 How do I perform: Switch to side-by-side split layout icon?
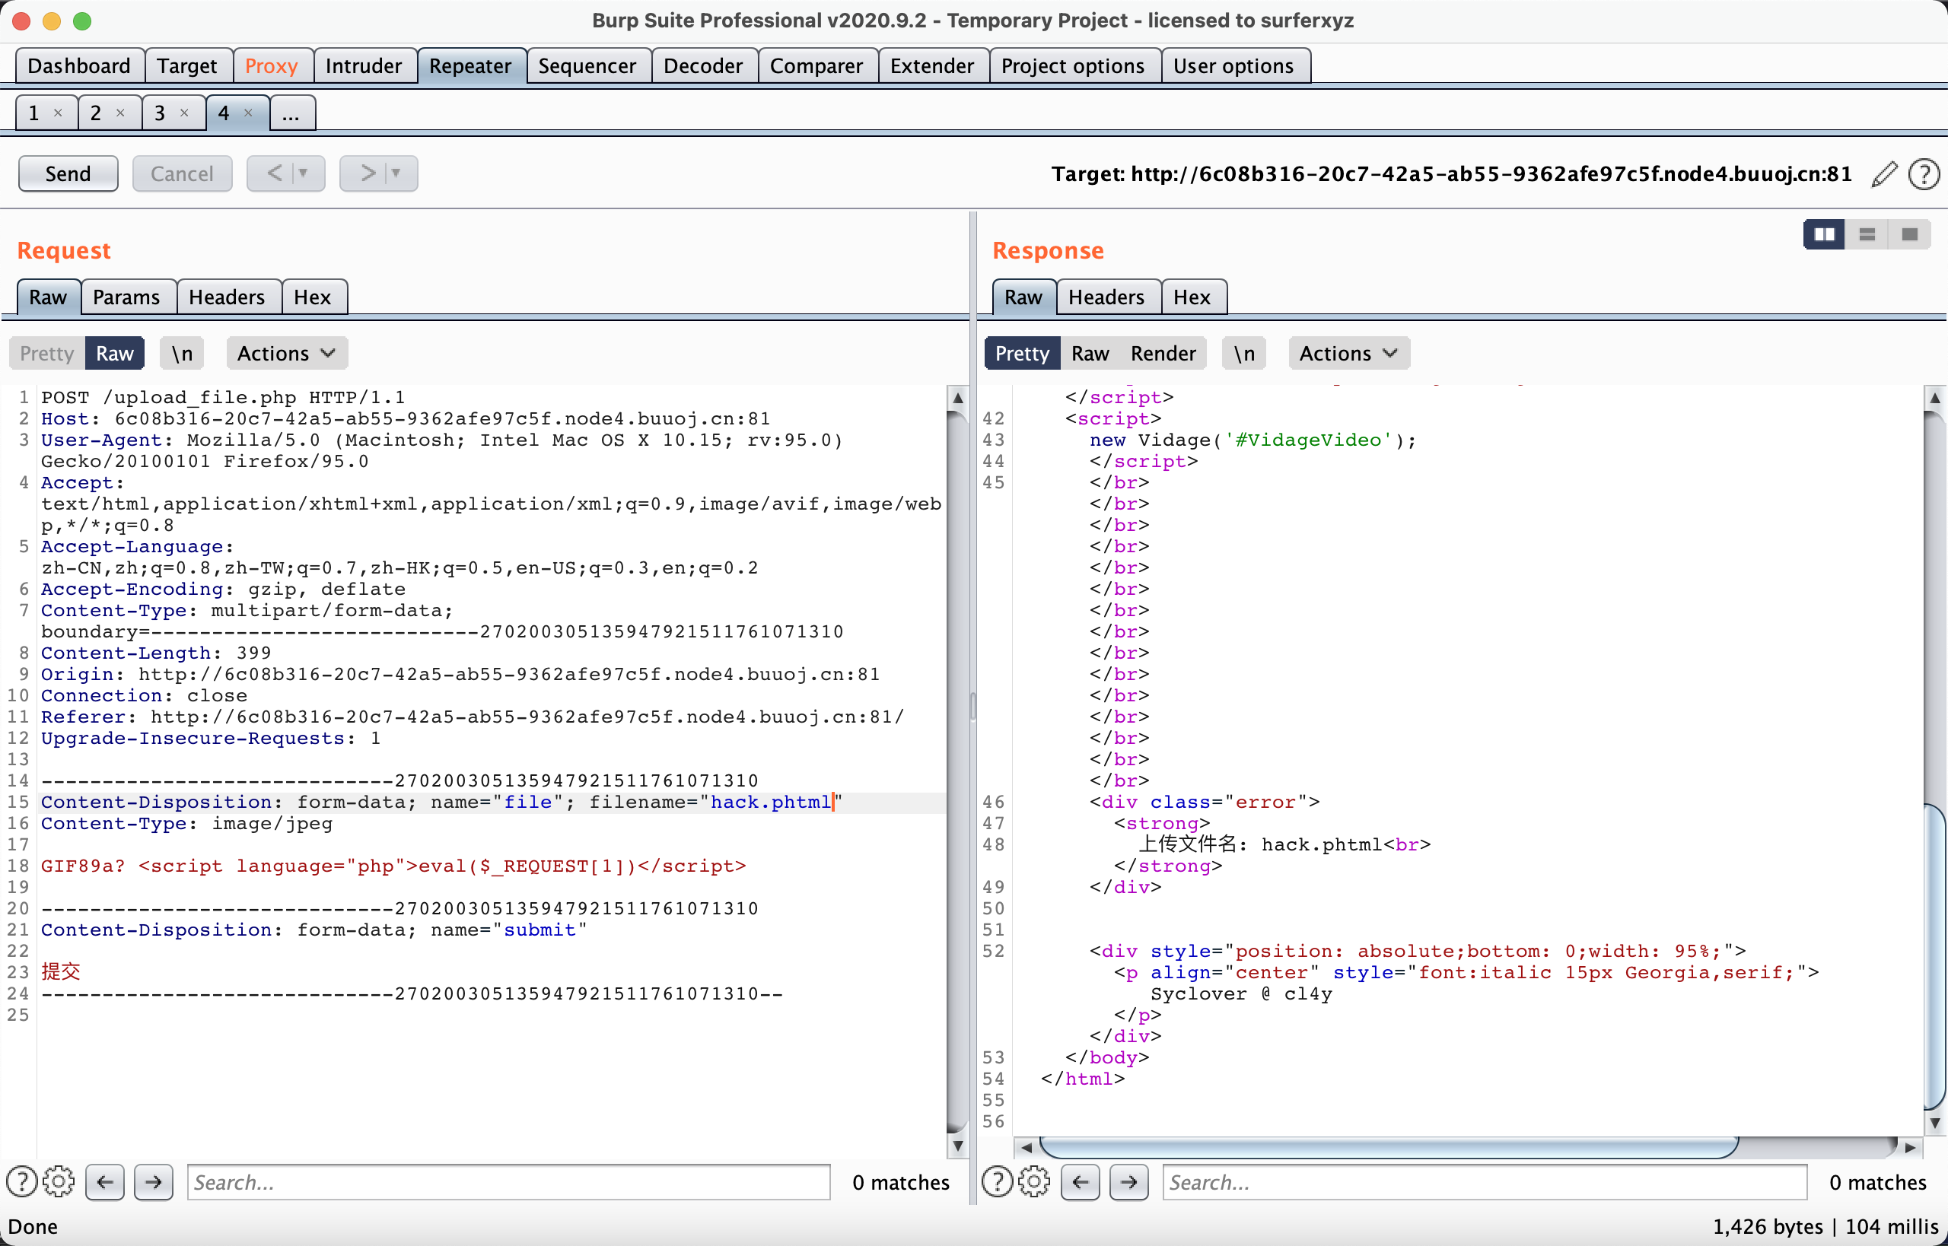pyautogui.click(x=1824, y=234)
